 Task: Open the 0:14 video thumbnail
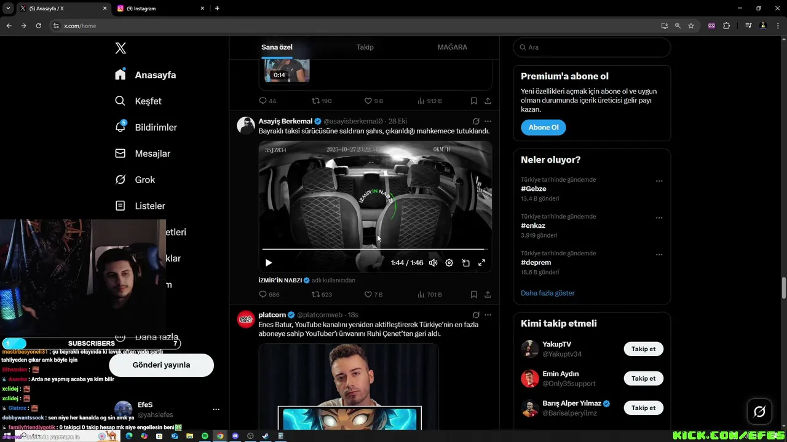pos(287,71)
